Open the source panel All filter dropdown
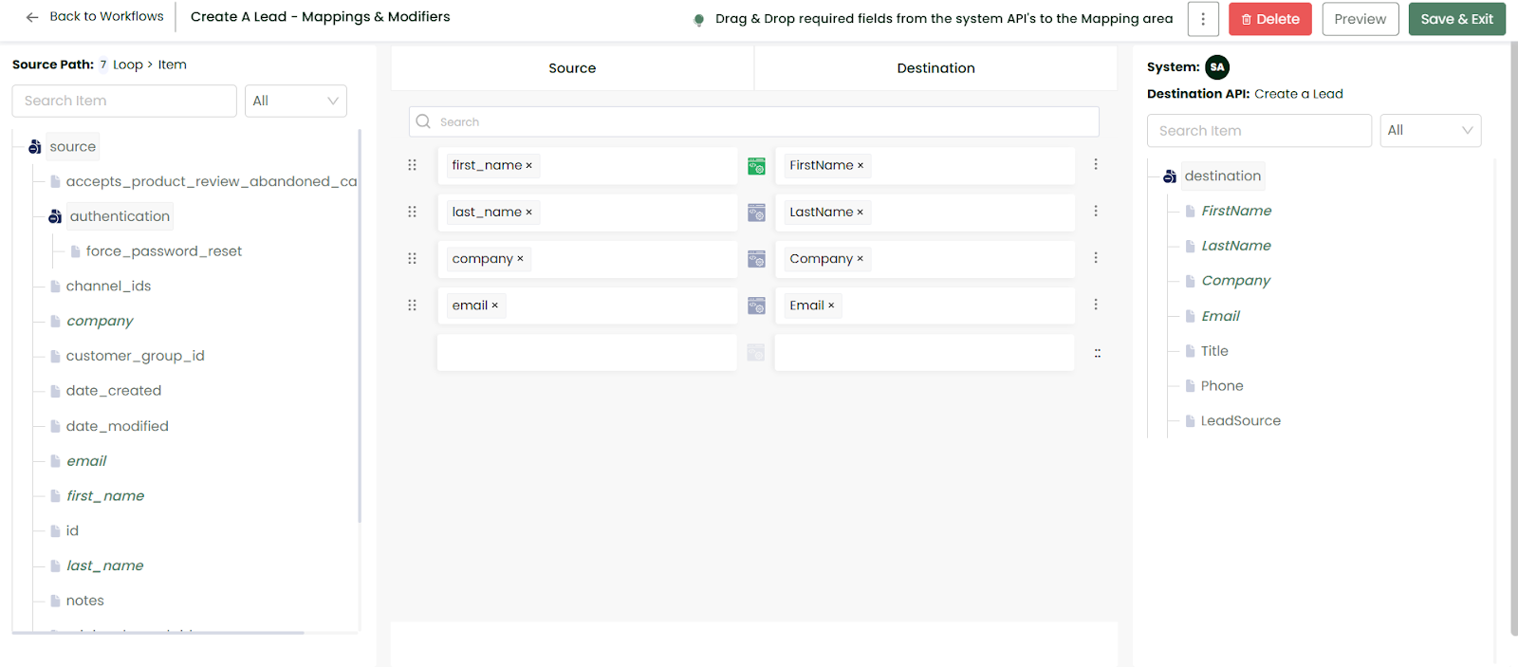The image size is (1518, 667). [x=296, y=101]
